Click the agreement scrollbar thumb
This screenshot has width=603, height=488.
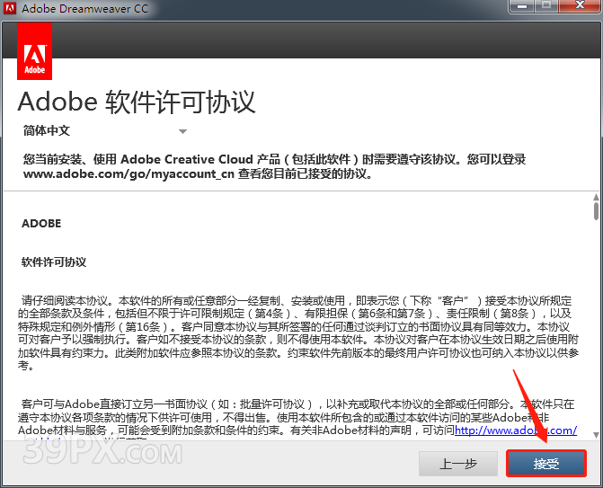pos(596,211)
